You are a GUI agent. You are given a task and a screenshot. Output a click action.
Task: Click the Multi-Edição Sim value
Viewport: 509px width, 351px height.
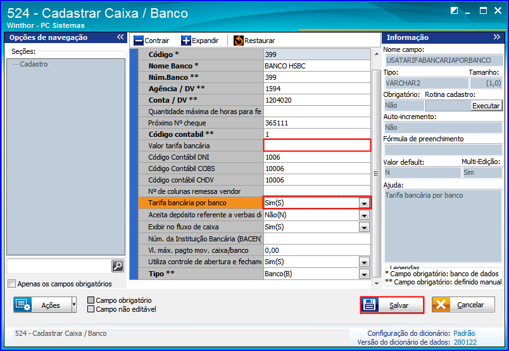coord(482,172)
